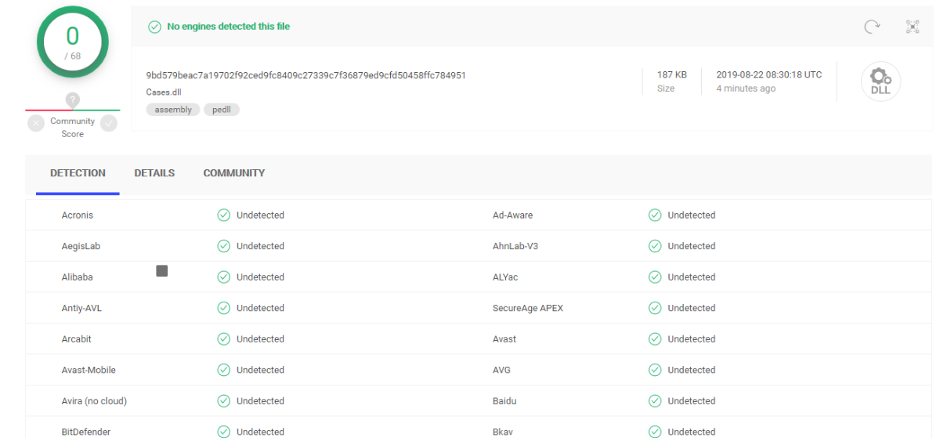
Task: Click the AhnLab-V3 engine name
Action: [515, 246]
